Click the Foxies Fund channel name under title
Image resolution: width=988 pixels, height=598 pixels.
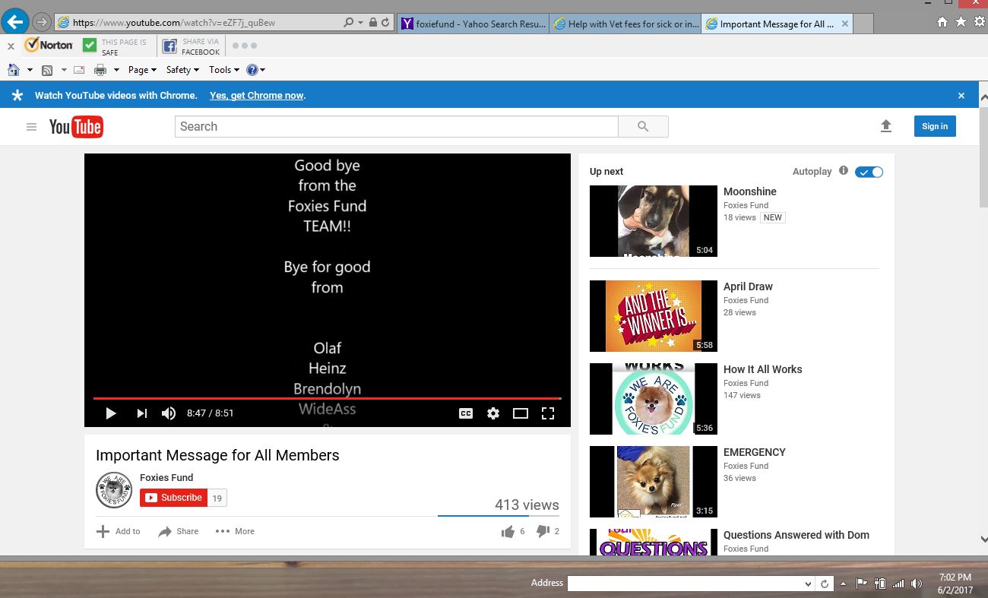pyautogui.click(x=166, y=477)
